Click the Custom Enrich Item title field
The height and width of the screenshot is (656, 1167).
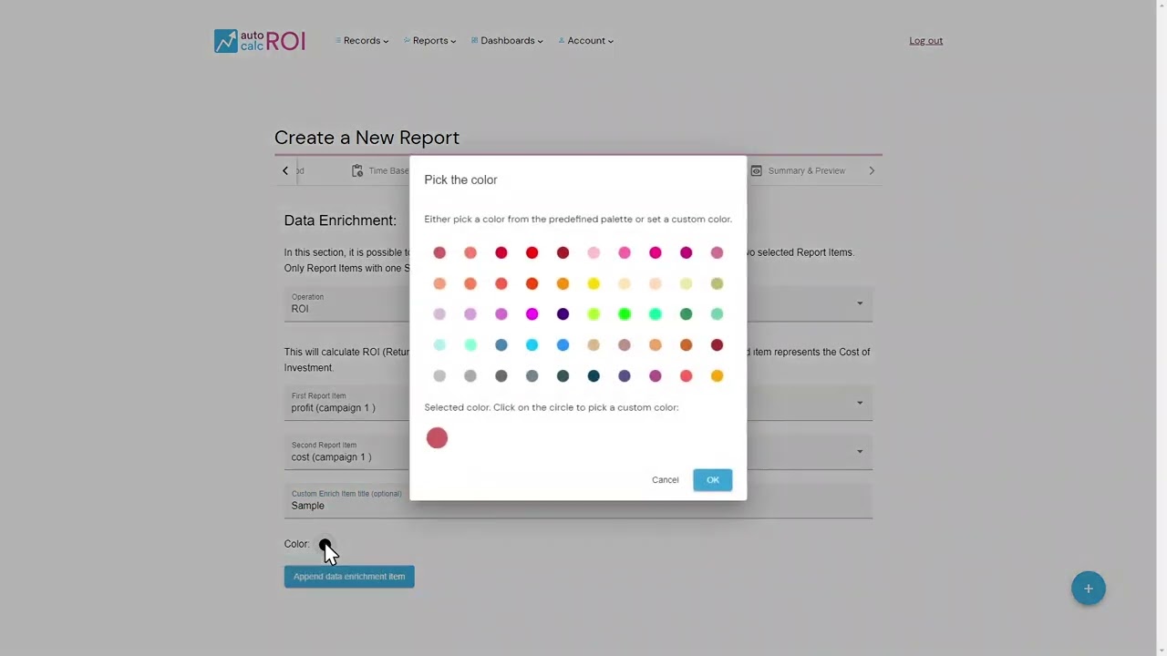(578, 500)
